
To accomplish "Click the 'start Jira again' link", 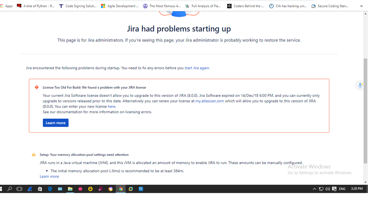I will pos(197,68).
